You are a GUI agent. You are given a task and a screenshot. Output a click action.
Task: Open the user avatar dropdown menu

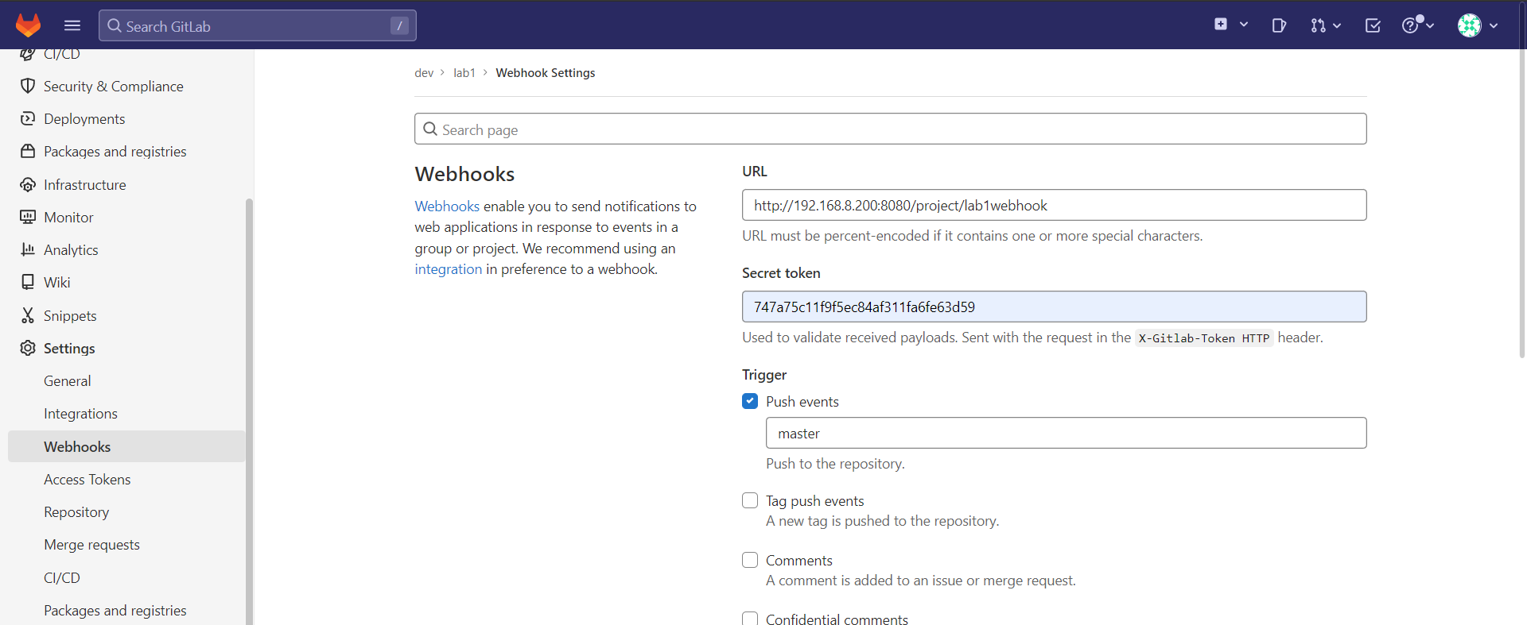[1478, 25]
